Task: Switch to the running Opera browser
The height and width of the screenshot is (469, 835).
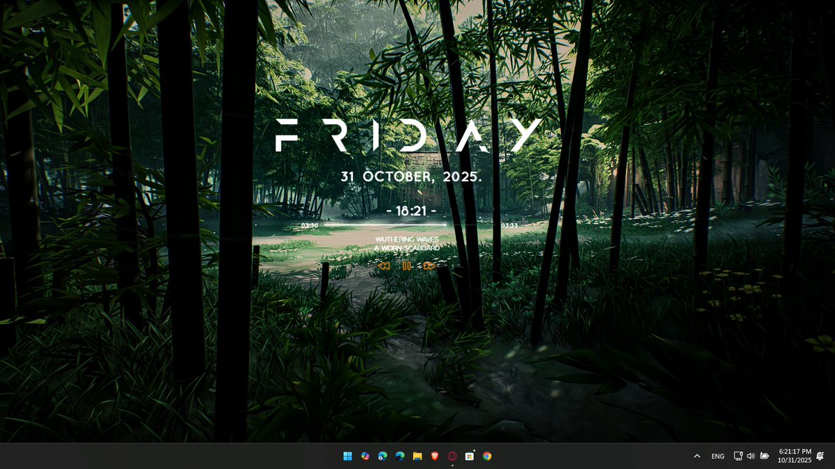Action: [452, 456]
